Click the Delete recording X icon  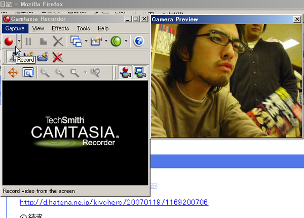(x=58, y=41)
